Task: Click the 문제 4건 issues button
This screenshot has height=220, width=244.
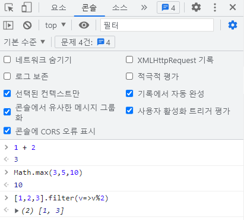Action: click(85, 42)
